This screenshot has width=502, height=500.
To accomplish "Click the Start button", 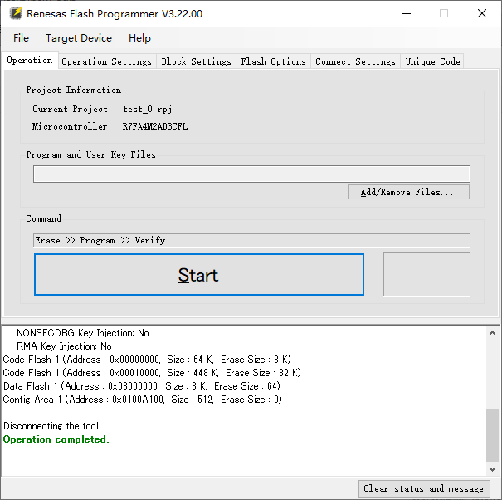I will [199, 275].
